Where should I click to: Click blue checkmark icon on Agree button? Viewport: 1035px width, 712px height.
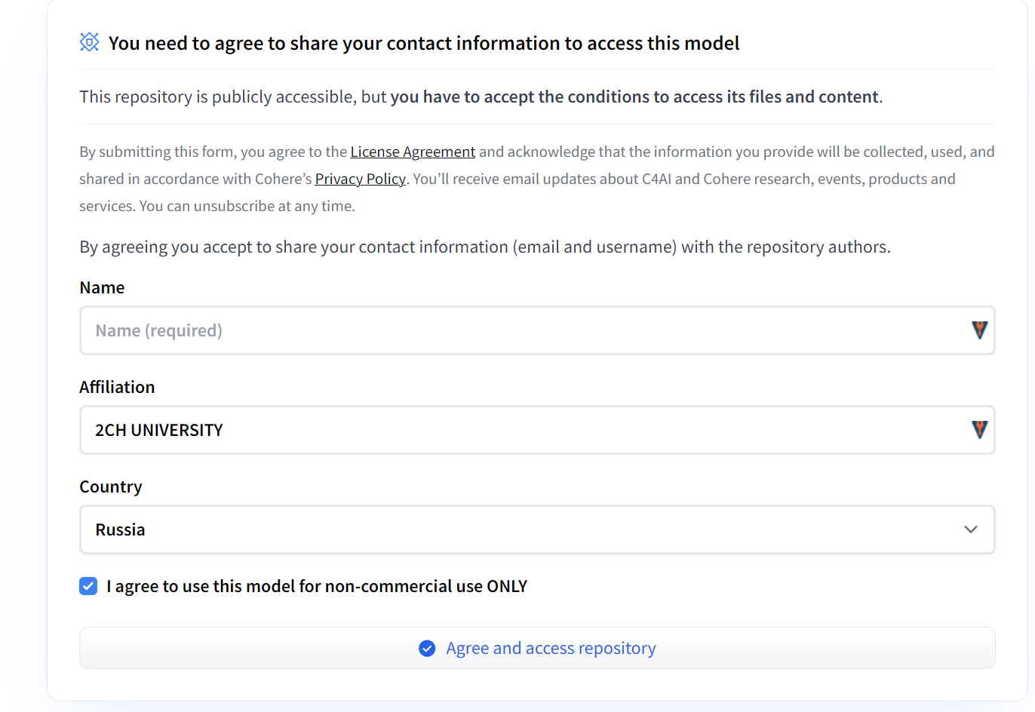click(427, 649)
